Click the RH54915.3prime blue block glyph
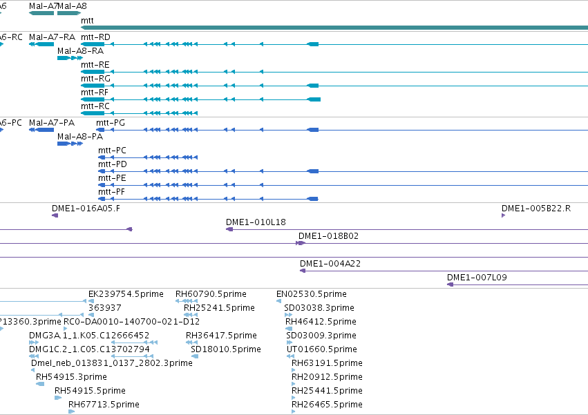This screenshot has width=588, height=415. point(40,384)
